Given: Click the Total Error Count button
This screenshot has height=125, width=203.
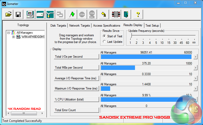Looking at the screenshot, I should coord(76,110).
